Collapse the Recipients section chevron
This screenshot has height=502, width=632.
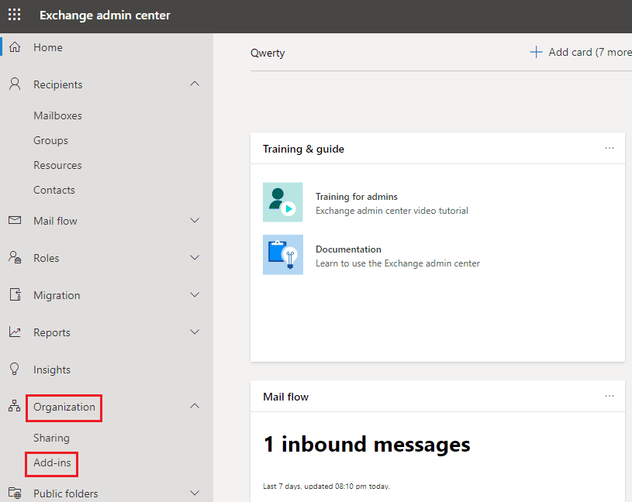[x=195, y=84]
